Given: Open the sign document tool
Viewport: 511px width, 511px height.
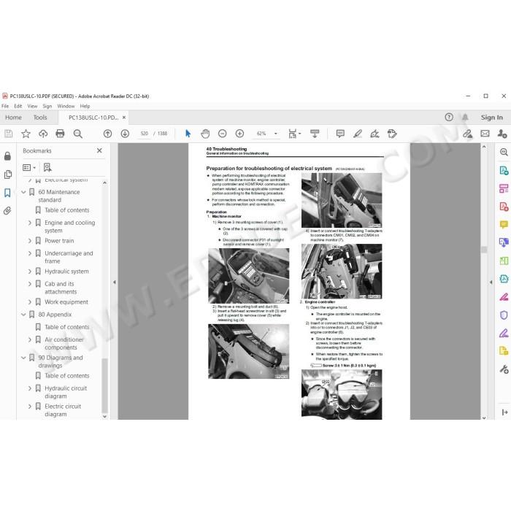Looking at the screenshot, I should (374, 134).
